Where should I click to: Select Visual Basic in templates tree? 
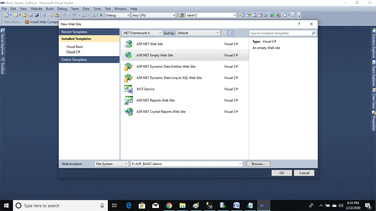75,47
